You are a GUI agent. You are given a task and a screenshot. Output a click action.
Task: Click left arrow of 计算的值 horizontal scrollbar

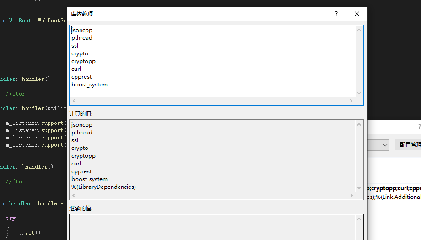point(74,195)
